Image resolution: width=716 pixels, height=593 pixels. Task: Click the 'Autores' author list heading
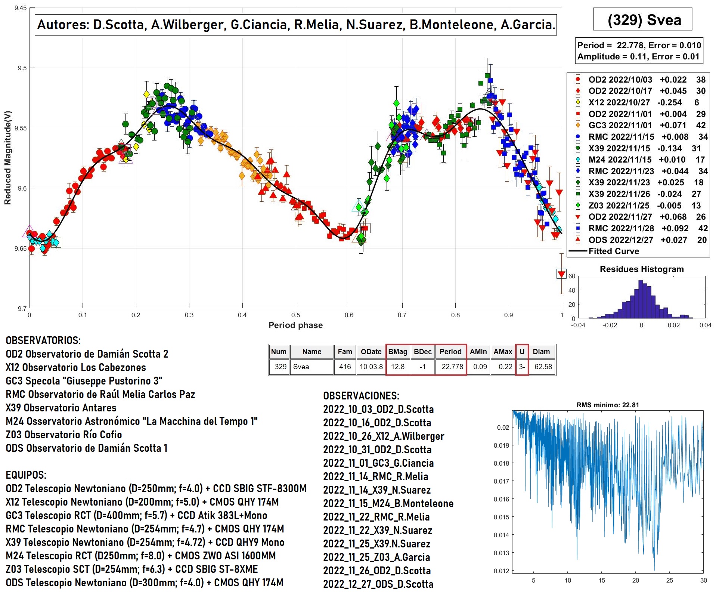pyautogui.click(x=295, y=25)
